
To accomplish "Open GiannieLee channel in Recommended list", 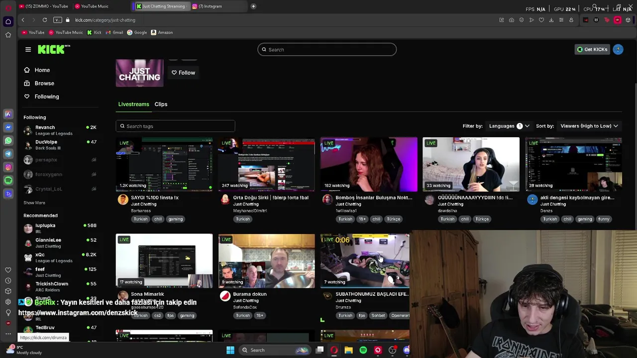I will tap(60, 243).
